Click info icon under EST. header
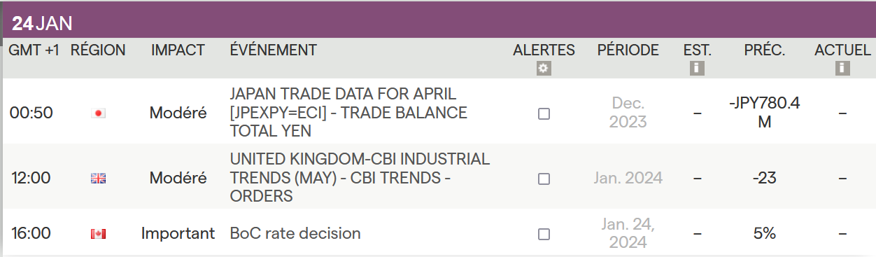Viewport: 876px width, 257px height. point(696,69)
